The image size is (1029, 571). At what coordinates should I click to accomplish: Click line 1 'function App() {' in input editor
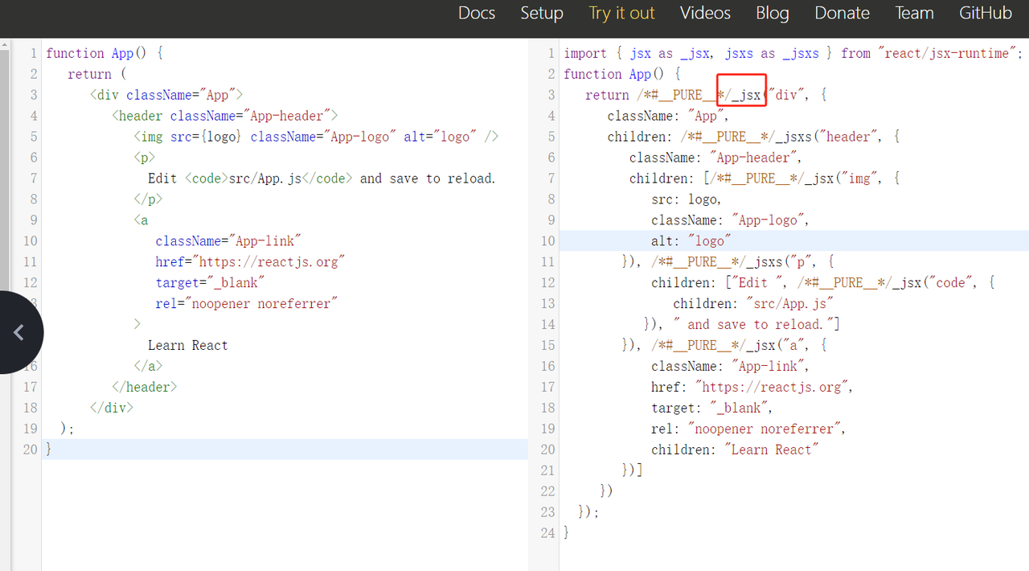pyautogui.click(x=105, y=53)
